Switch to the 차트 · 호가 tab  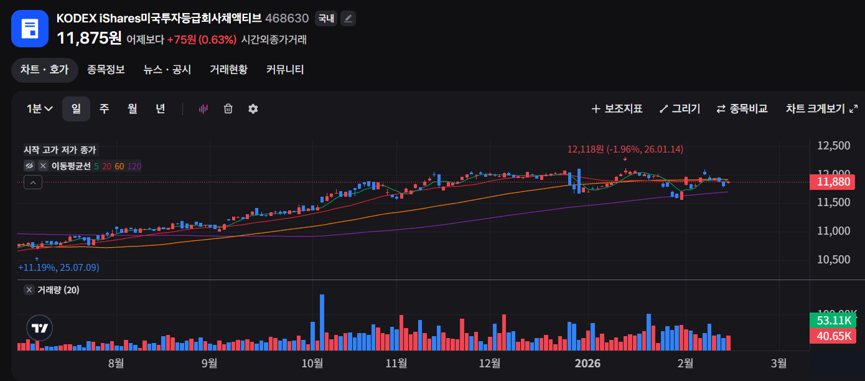tap(45, 70)
